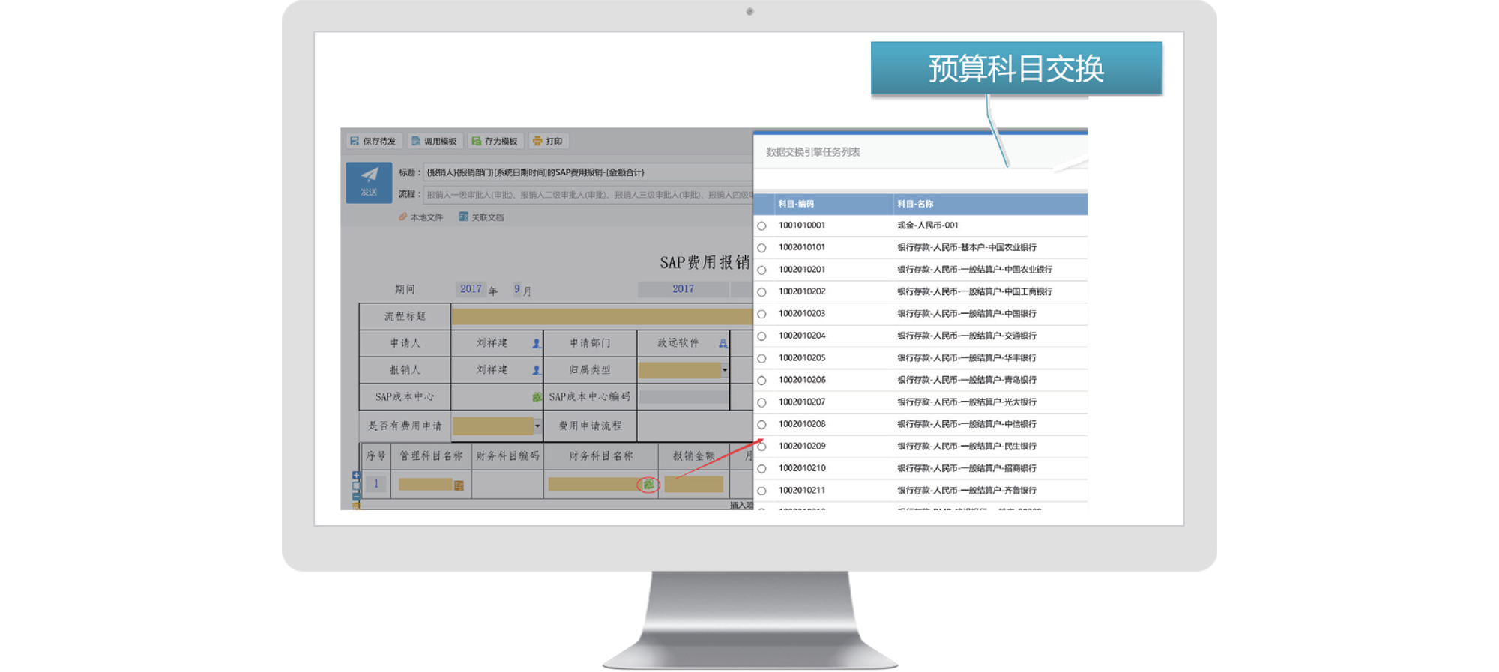Click the 打印 print button

pos(548,141)
